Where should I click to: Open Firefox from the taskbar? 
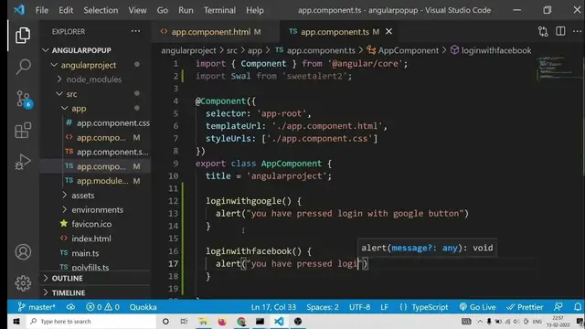[222, 321]
